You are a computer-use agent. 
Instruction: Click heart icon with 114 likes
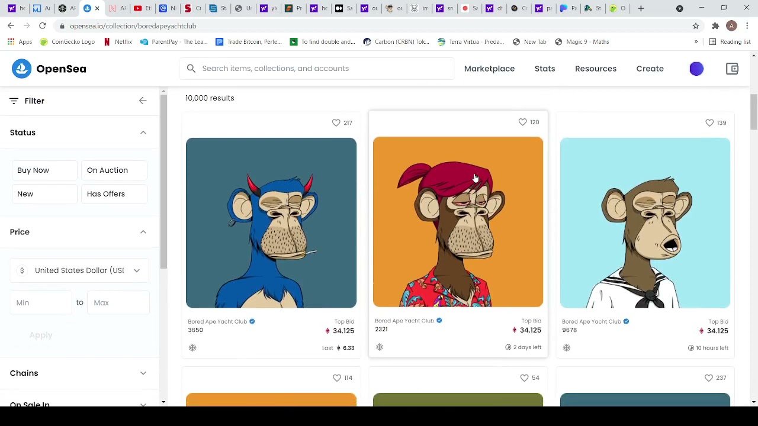[337, 377]
